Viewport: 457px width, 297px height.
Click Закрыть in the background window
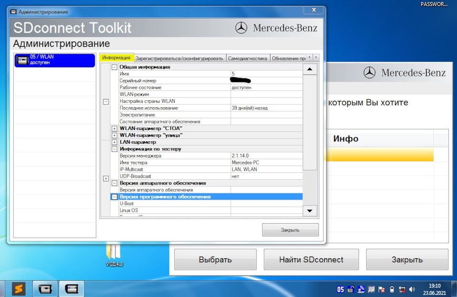tap(407, 259)
